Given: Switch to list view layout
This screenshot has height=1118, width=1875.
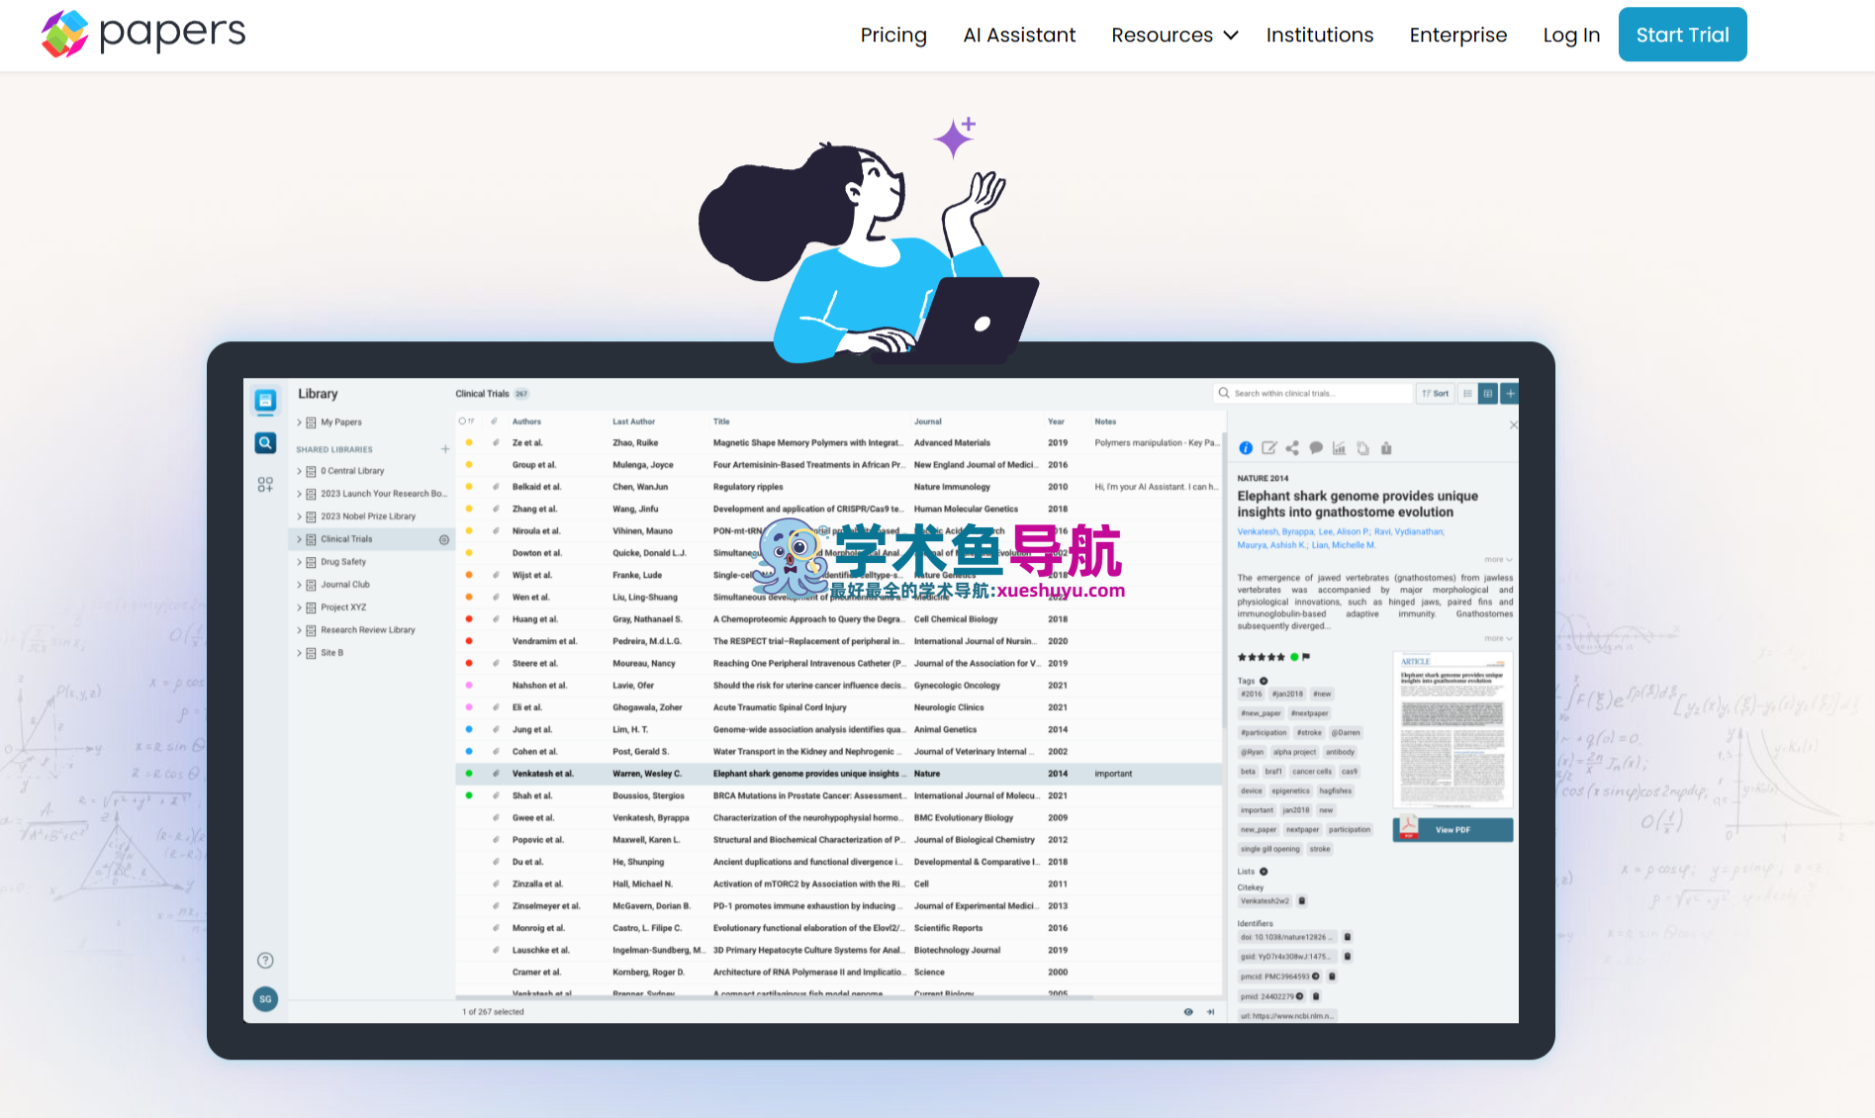Looking at the screenshot, I should coord(1467,394).
